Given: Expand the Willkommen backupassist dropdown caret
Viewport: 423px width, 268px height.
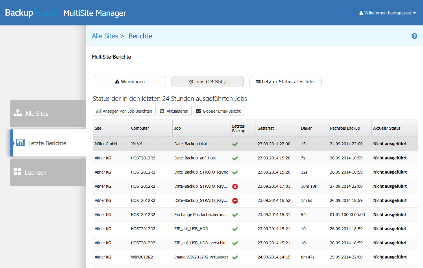Looking at the screenshot, I should click(415, 13).
